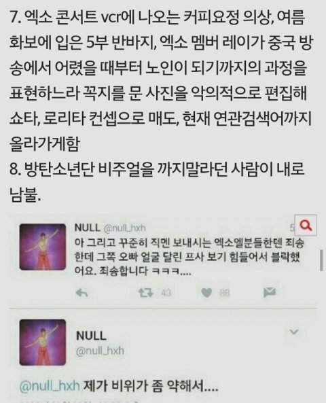Click the red magnifier icon on the image
326x403 pixels.
click(306, 226)
